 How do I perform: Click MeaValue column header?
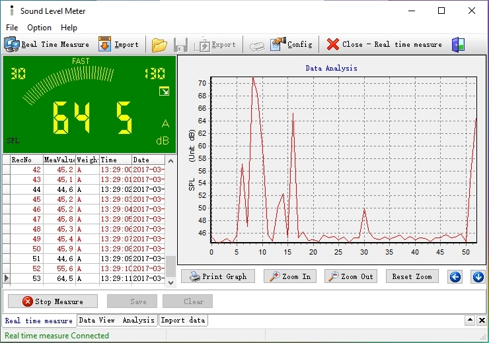click(x=59, y=160)
